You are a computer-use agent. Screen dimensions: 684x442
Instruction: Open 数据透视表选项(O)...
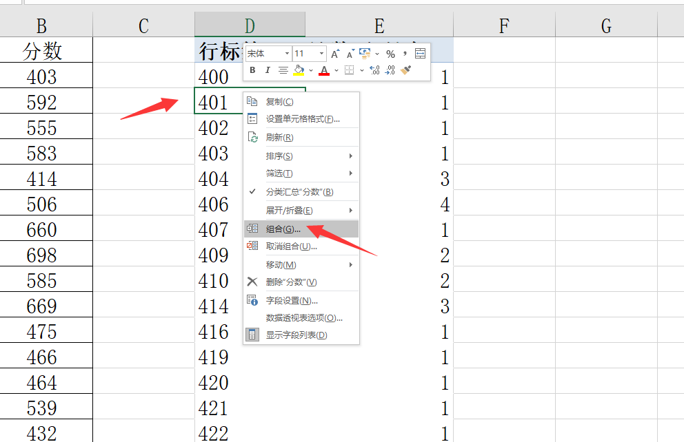pos(301,318)
